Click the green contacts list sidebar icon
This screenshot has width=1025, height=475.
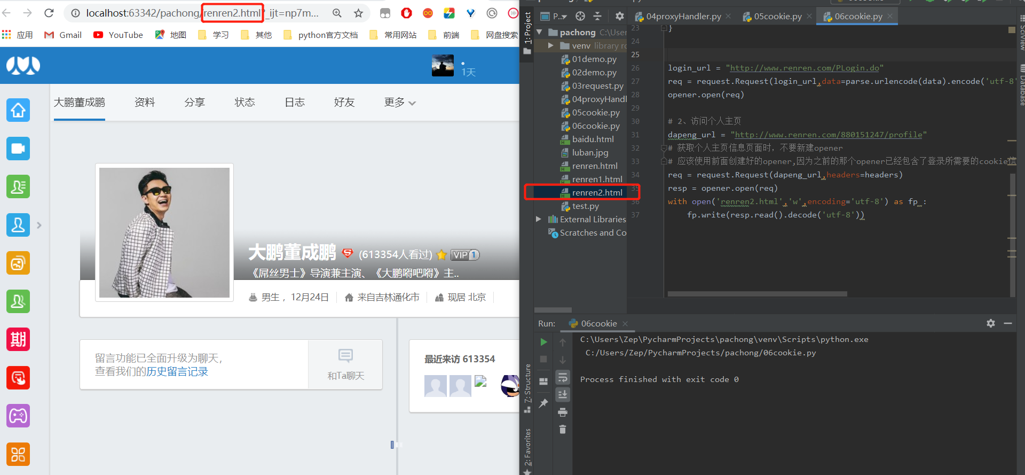click(18, 187)
